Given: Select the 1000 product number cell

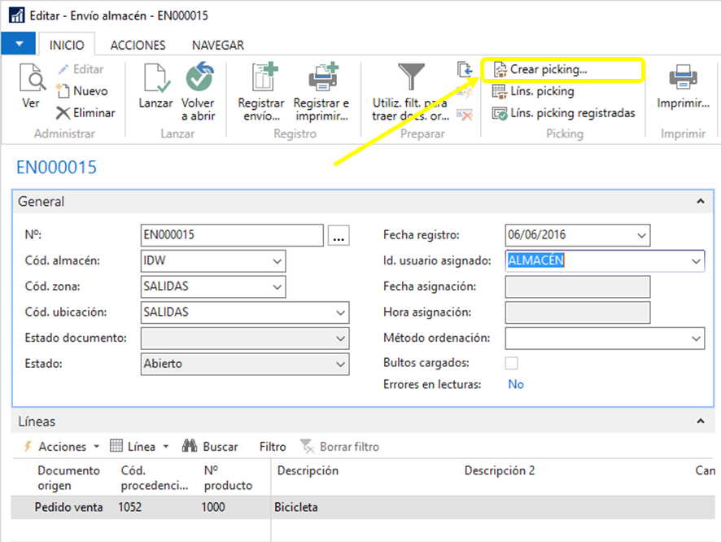Looking at the screenshot, I should (x=213, y=507).
